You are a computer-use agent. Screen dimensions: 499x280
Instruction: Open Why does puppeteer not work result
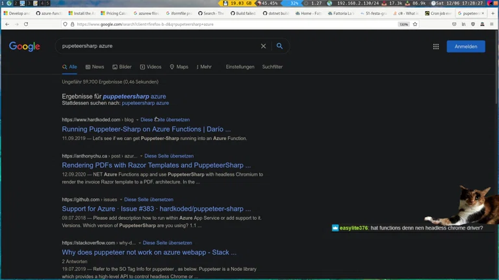(x=149, y=252)
